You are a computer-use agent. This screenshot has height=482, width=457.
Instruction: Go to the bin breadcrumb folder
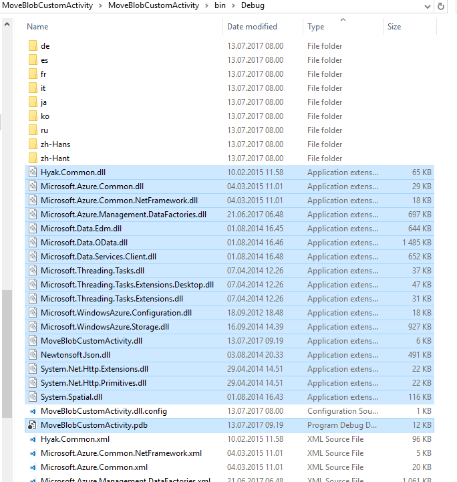(220, 5)
